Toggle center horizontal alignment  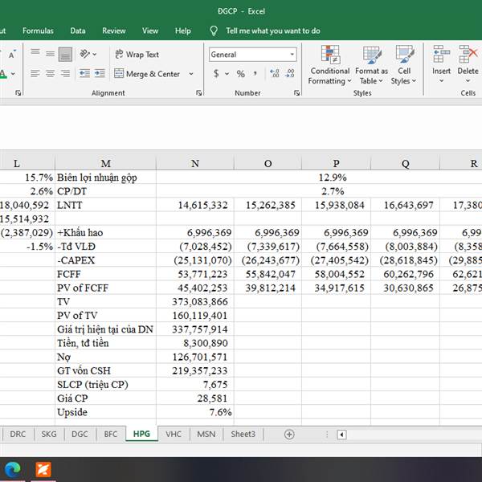click(x=50, y=74)
